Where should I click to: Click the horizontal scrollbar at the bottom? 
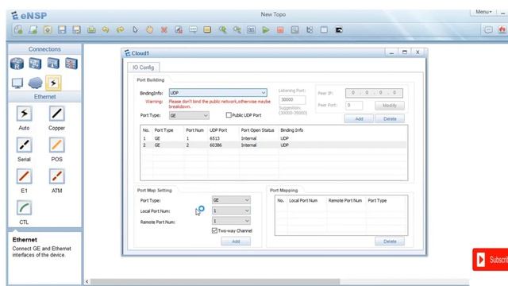pyautogui.click(x=215, y=281)
